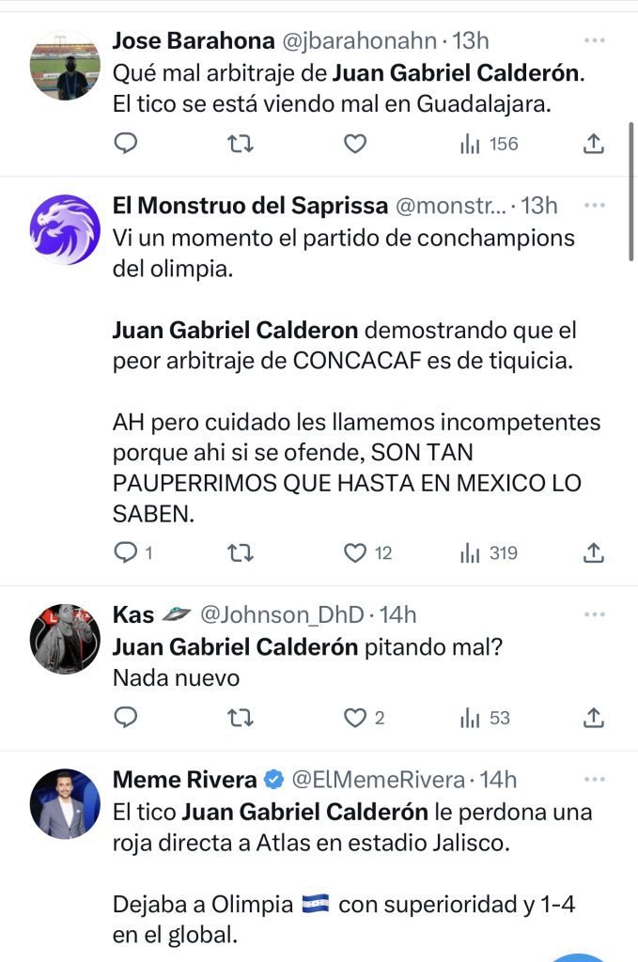Image resolution: width=638 pixels, height=962 pixels.
Task: Click Meme Rivera's profile picture
Action: 65,803
